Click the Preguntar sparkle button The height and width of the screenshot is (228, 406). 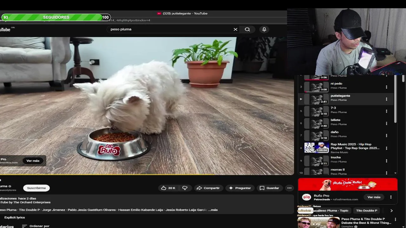click(240, 188)
